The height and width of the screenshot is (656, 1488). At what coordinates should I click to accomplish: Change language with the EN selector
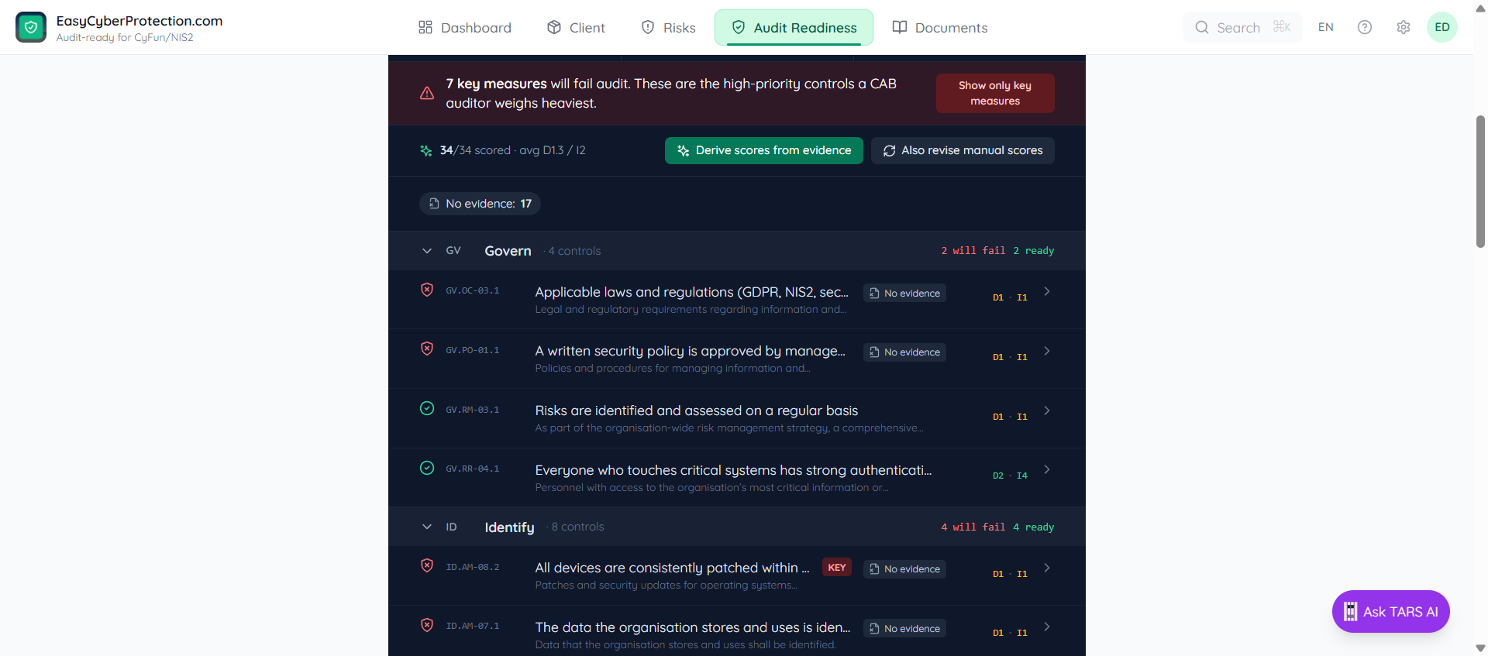[x=1326, y=27]
